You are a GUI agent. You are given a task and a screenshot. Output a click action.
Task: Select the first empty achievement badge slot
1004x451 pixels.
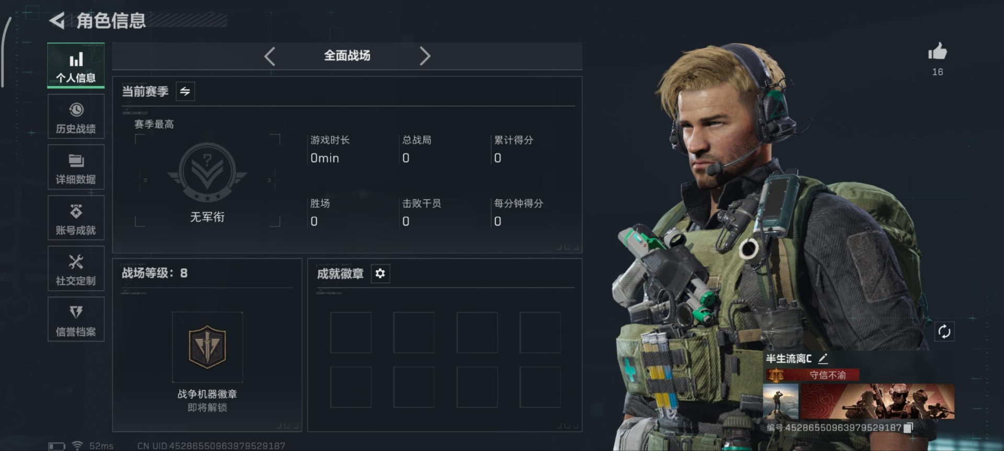pyautogui.click(x=351, y=333)
